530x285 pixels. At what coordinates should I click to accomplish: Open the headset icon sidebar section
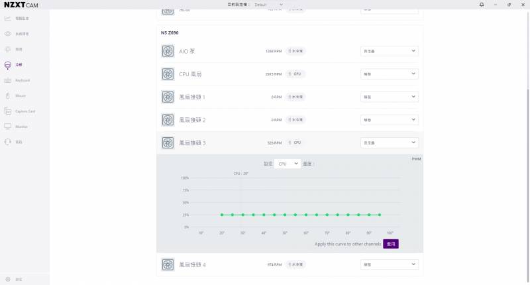tap(7, 142)
